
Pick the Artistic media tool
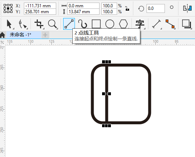click(83, 24)
